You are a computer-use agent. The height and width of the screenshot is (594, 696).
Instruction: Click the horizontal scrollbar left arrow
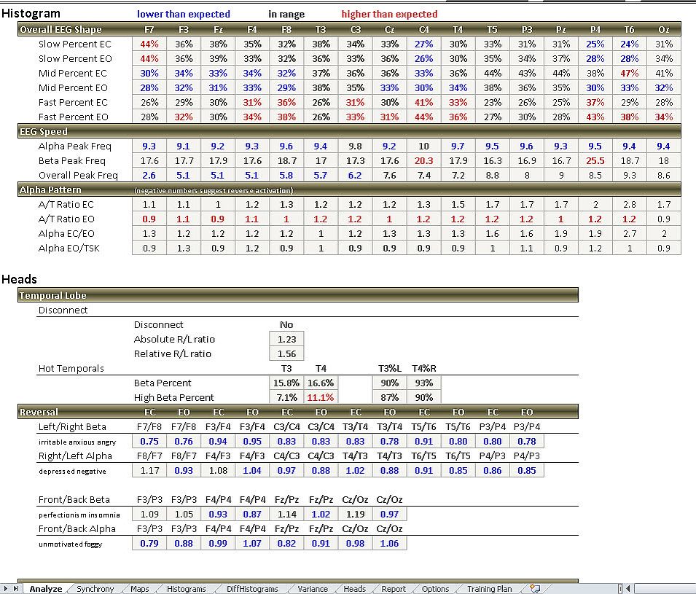click(x=628, y=589)
